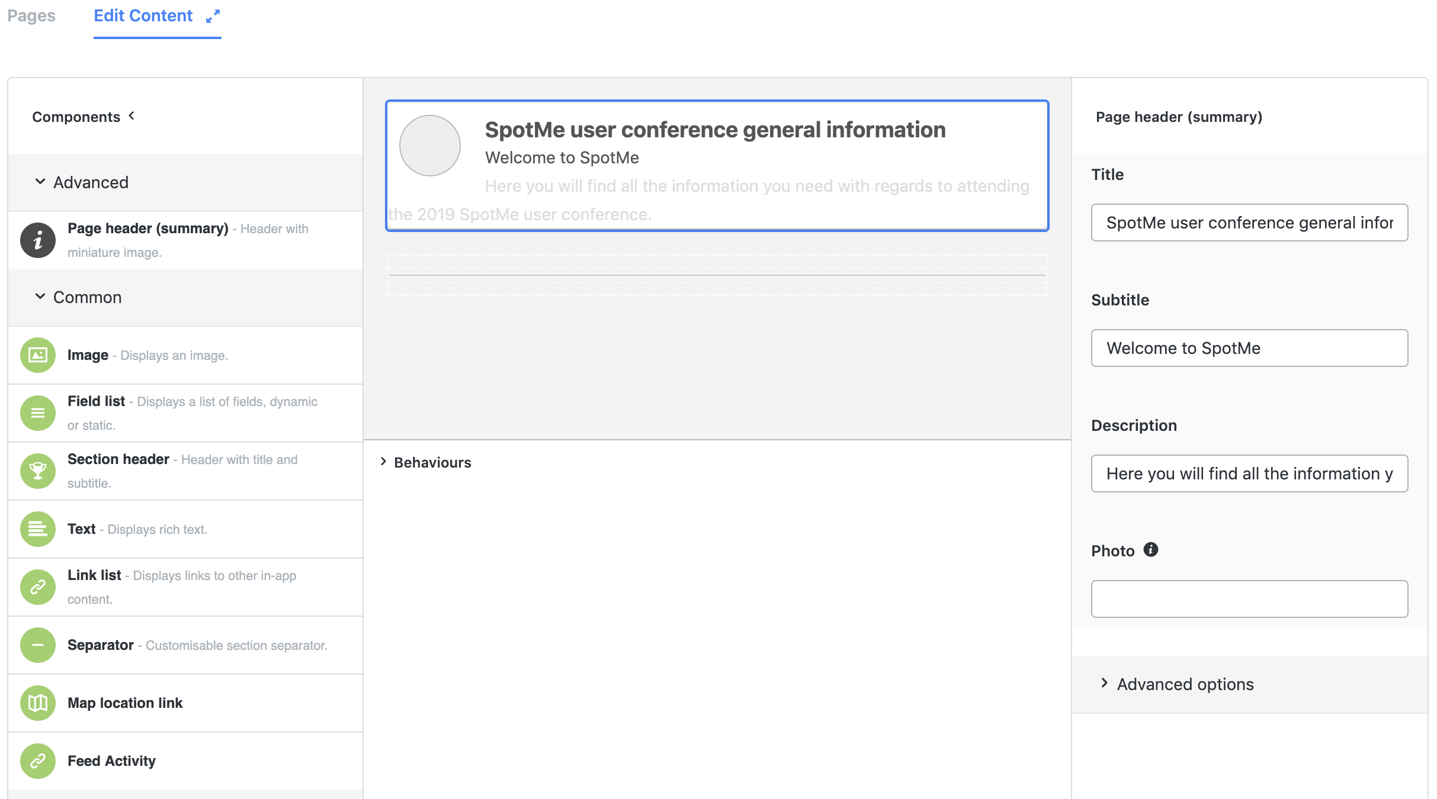Expand the Behaviours section
The width and height of the screenshot is (1437, 799).
426,462
